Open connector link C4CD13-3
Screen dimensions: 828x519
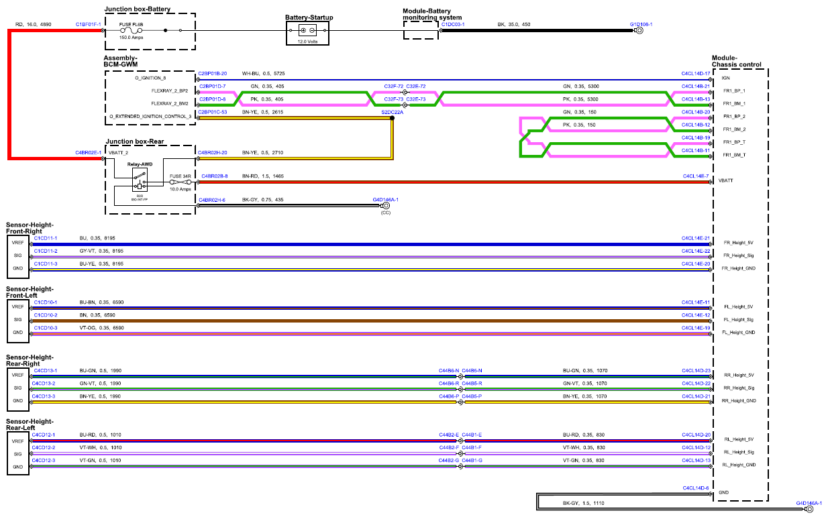[x=44, y=396]
